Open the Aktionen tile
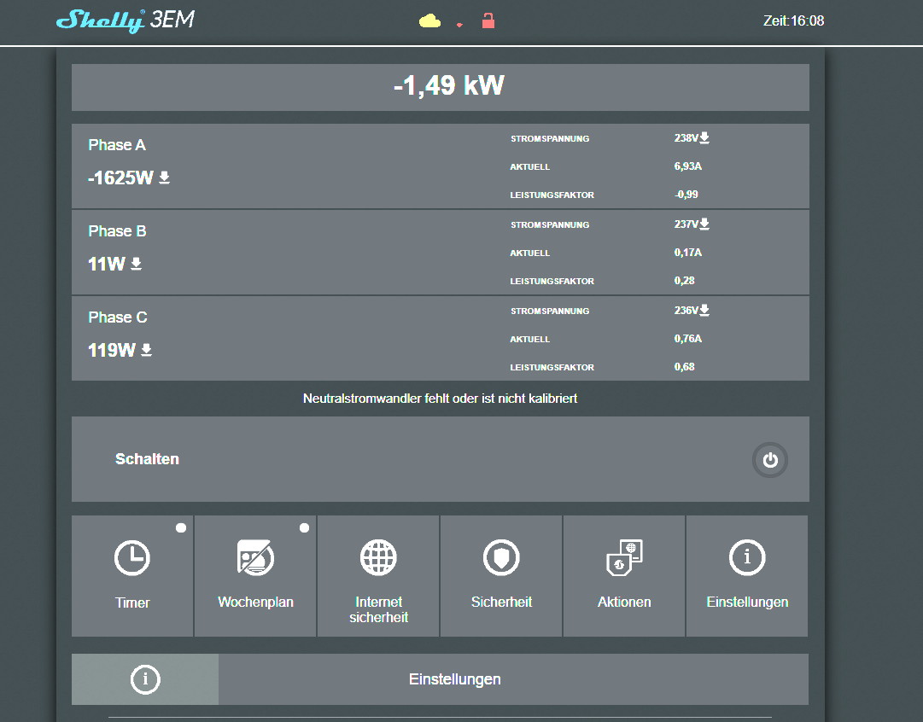This screenshot has width=923, height=722. 624,576
